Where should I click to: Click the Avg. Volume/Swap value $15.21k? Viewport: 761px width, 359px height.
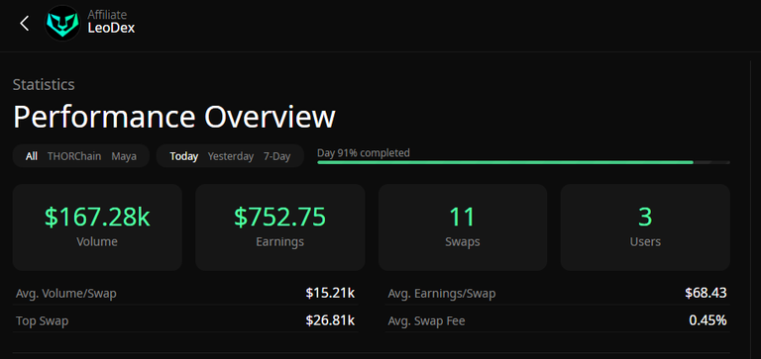[x=331, y=293]
